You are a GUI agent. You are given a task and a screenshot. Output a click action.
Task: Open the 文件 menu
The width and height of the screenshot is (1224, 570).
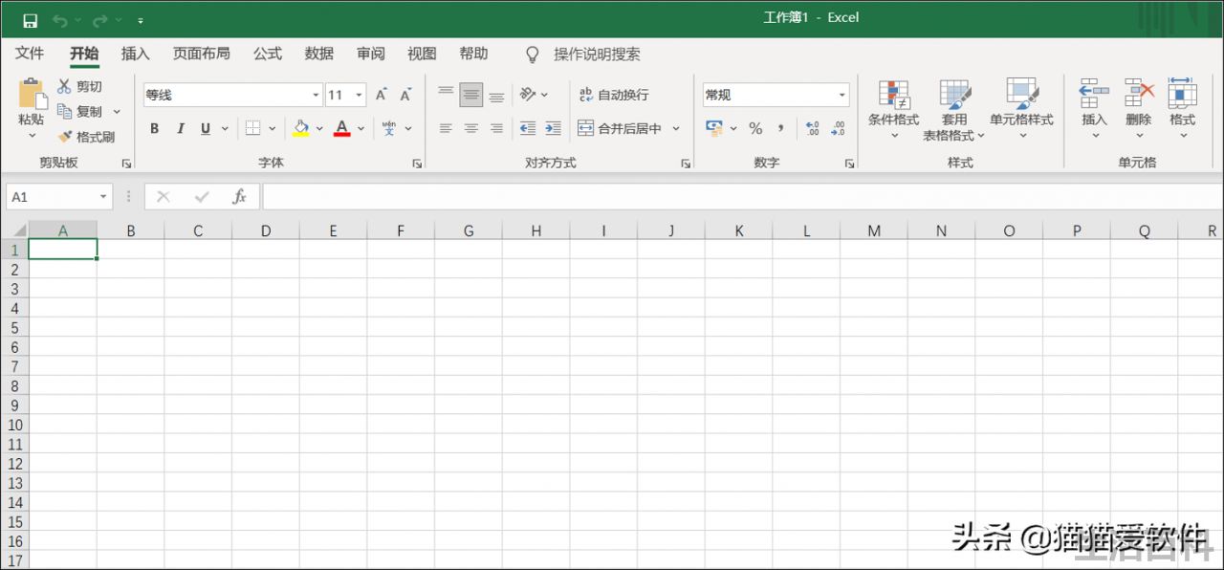pyautogui.click(x=30, y=54)
